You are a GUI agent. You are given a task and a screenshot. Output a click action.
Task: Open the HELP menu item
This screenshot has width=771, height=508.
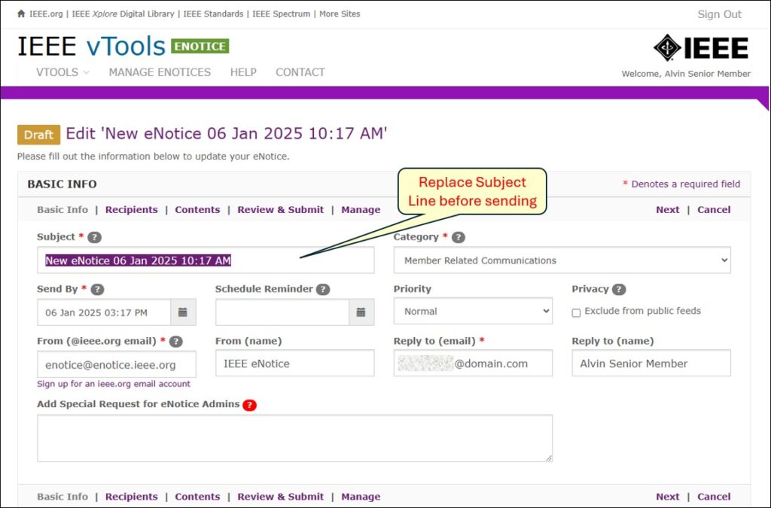243,72
